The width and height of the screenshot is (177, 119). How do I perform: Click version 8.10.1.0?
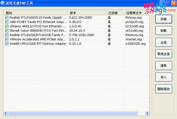coord(75,44)
